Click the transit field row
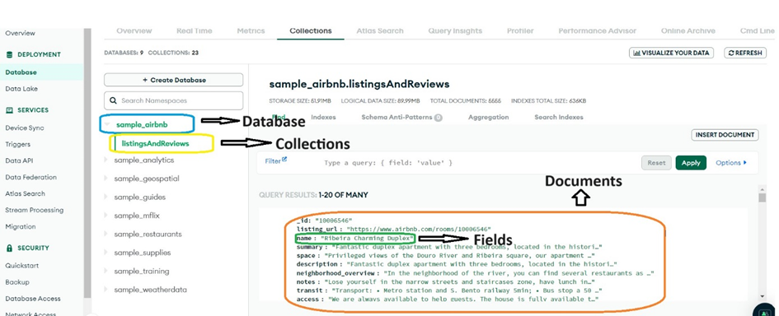This screenshot has width=779, height=316. pyautogui.click(x=449, y=290)
